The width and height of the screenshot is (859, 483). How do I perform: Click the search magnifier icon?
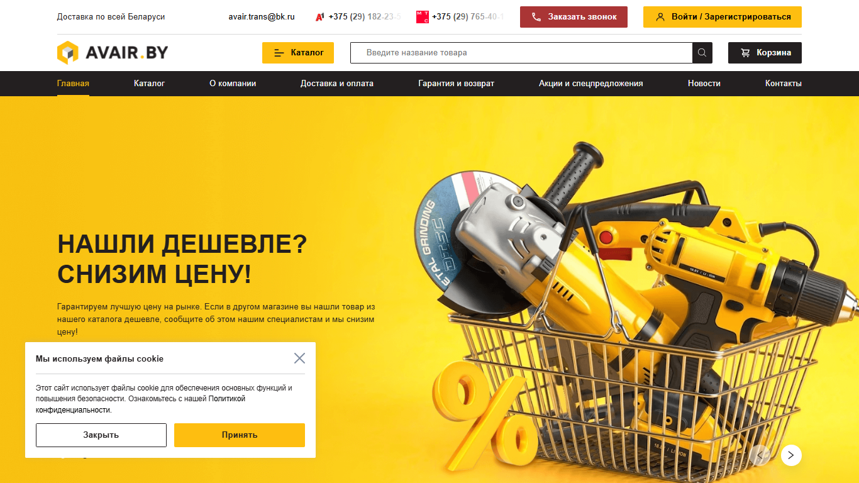click(702, 53)
